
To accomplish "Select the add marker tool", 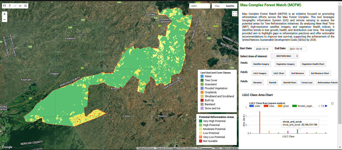I will pos(10,5).
